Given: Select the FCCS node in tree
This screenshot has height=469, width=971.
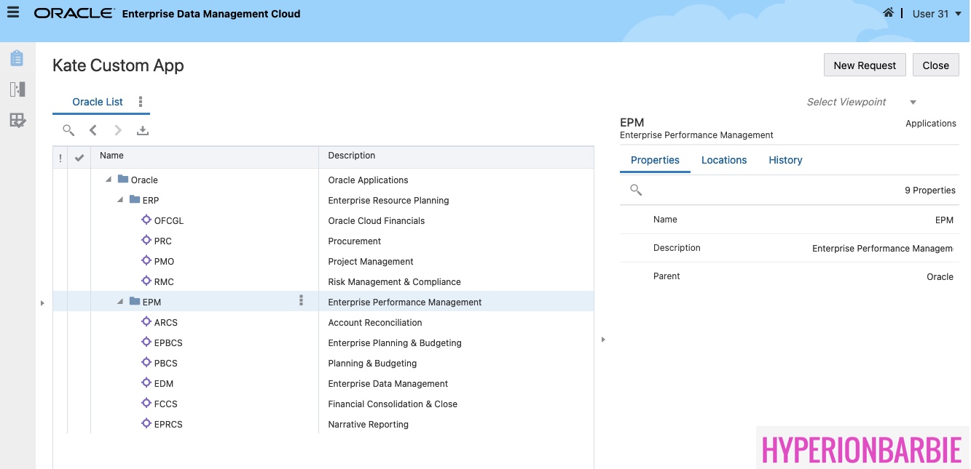Looking at the screenshot, I should (165, 404).
